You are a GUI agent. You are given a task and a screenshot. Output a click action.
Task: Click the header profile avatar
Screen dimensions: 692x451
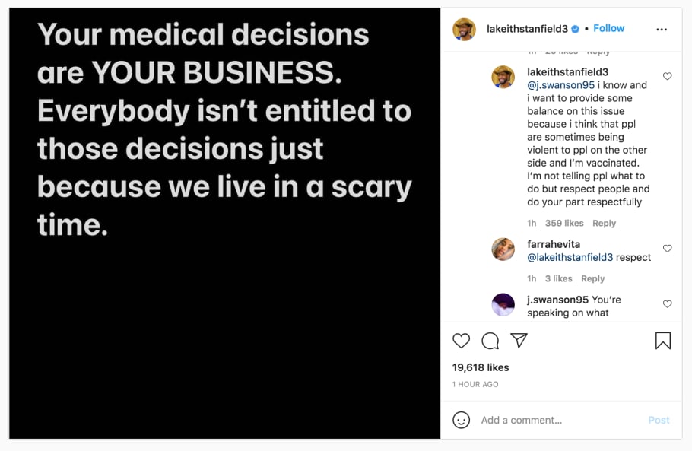[x=464, y=29]
